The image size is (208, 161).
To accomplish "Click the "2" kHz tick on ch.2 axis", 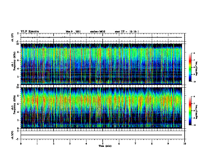I will point(18,120).
